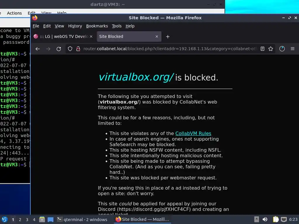Open the LXQt application menu
The height and width of the screenshot is (224, 299).
[x=5, y=219]
